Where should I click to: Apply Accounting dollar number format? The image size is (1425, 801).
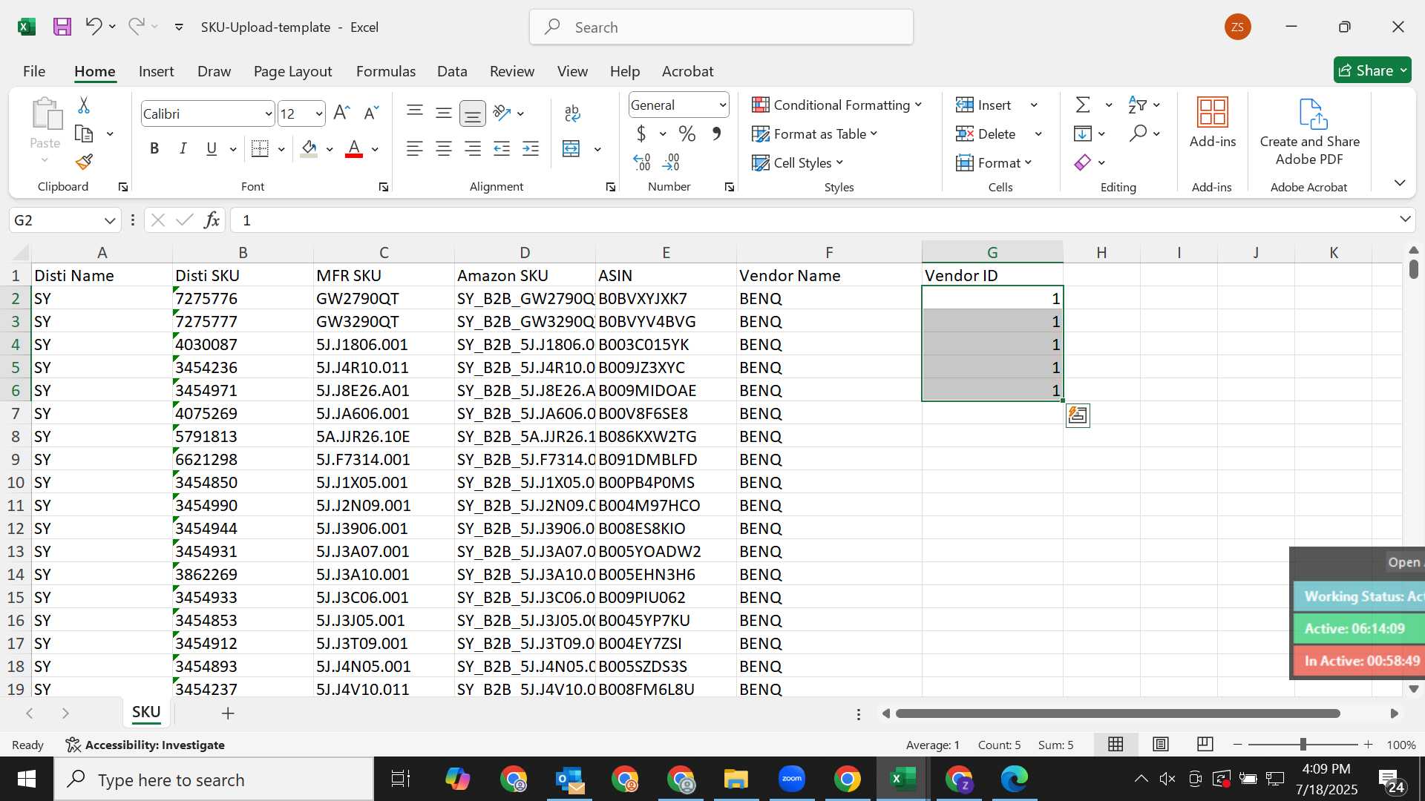coord(641,133)
